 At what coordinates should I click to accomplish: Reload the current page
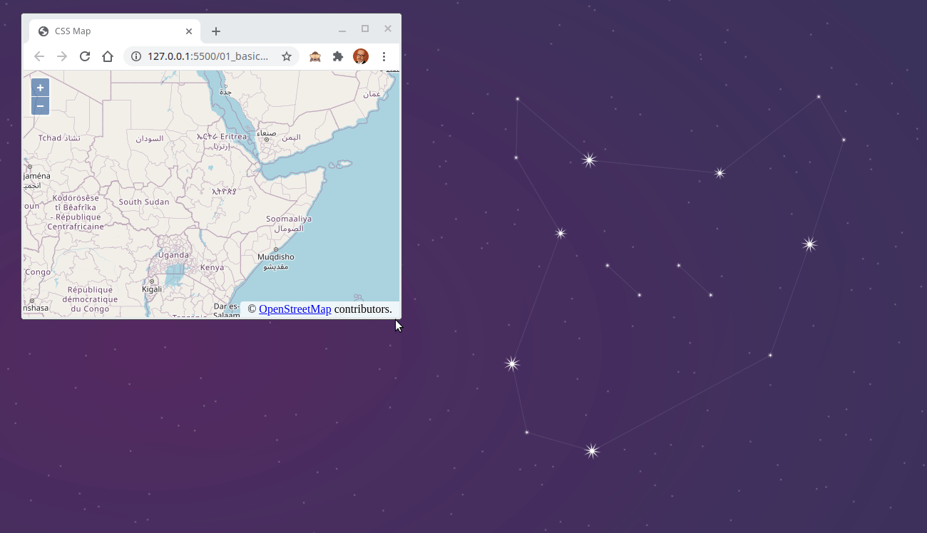(85, 56)
